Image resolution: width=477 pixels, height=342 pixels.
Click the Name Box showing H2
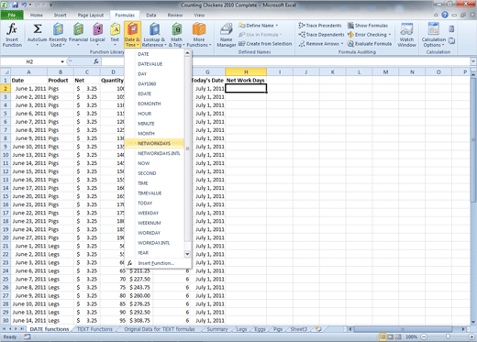click(x=30, y=61)
